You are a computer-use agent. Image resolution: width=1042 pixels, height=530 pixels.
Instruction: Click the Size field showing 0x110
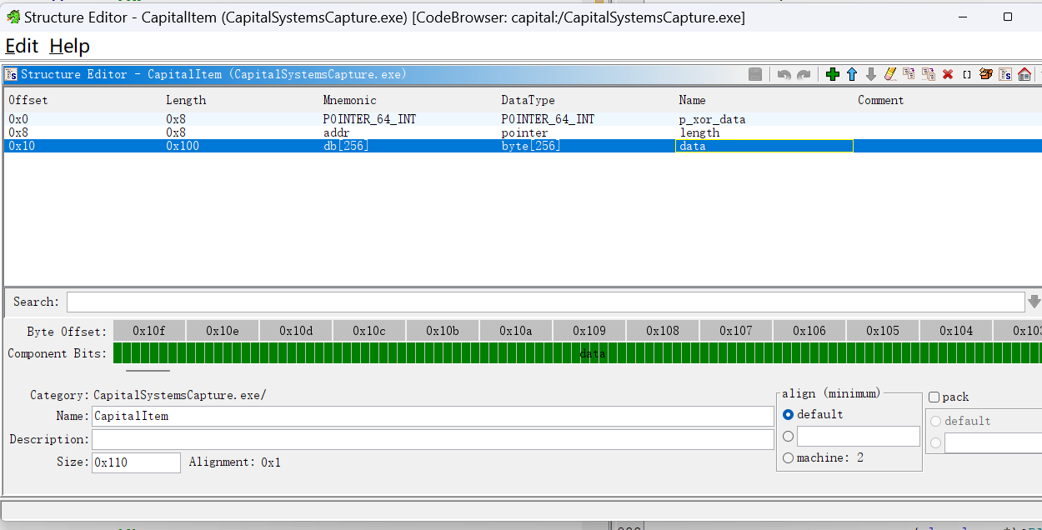click(136, 462)
